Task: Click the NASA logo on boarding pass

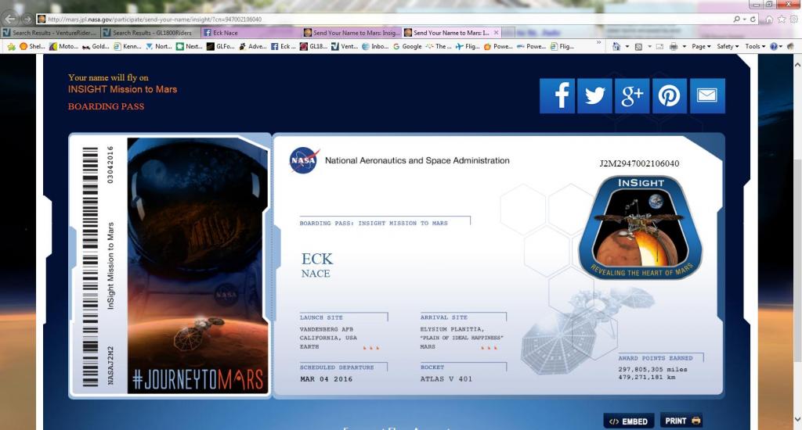Action: point(304,160)
